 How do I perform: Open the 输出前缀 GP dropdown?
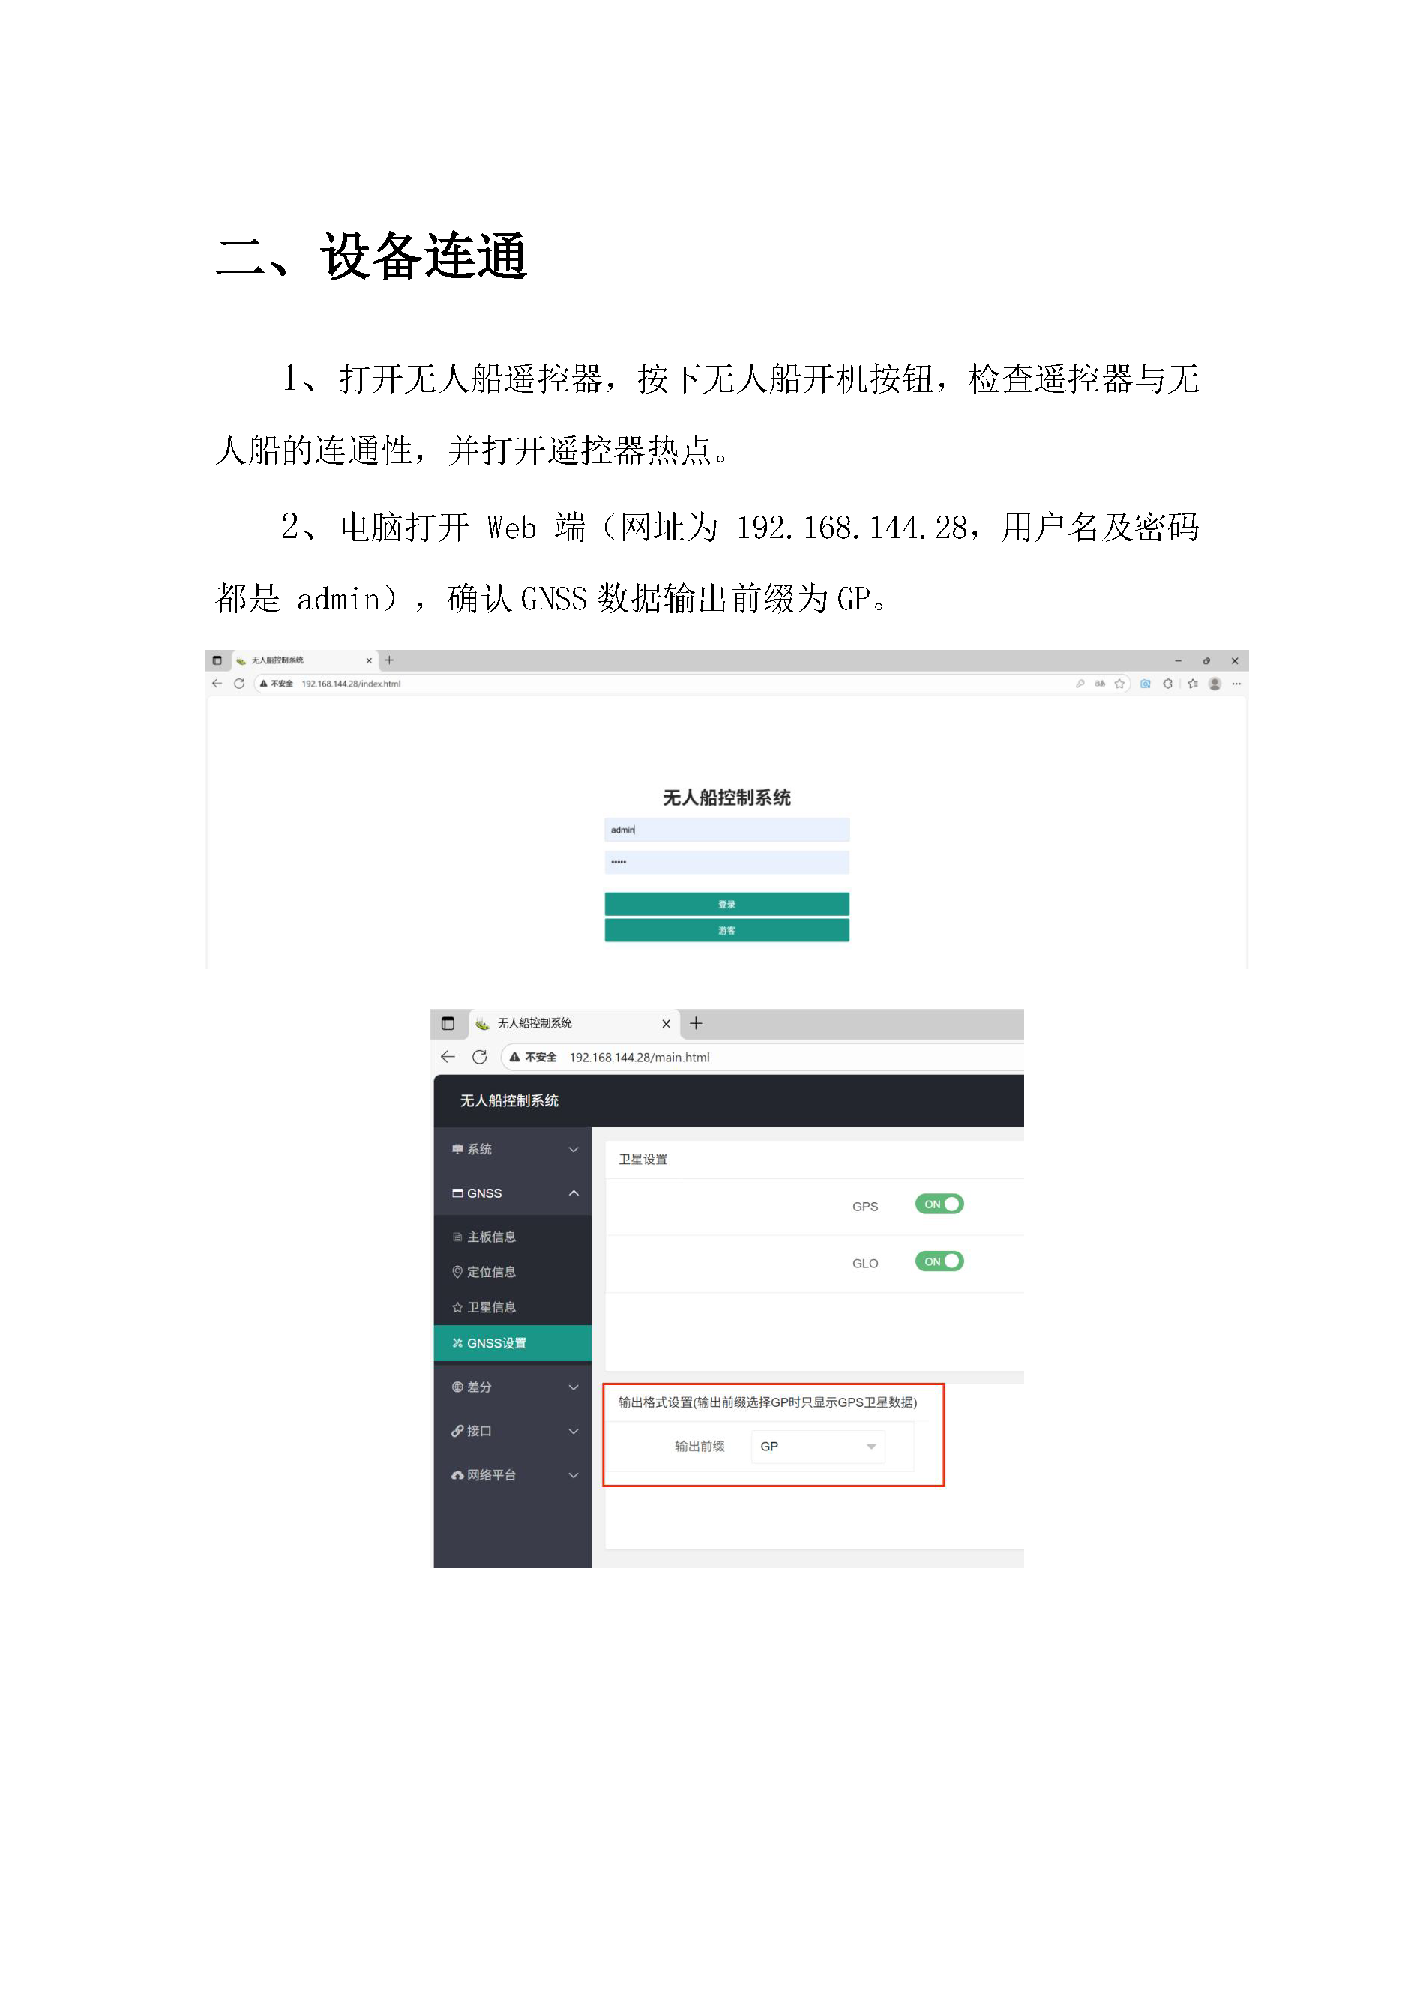tap(817, 1446)
